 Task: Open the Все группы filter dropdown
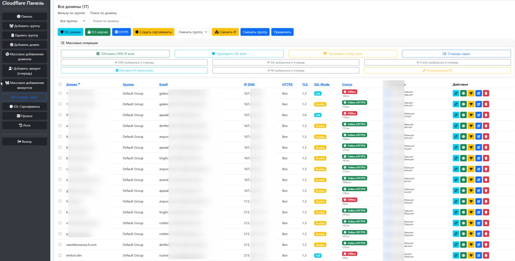73,21
